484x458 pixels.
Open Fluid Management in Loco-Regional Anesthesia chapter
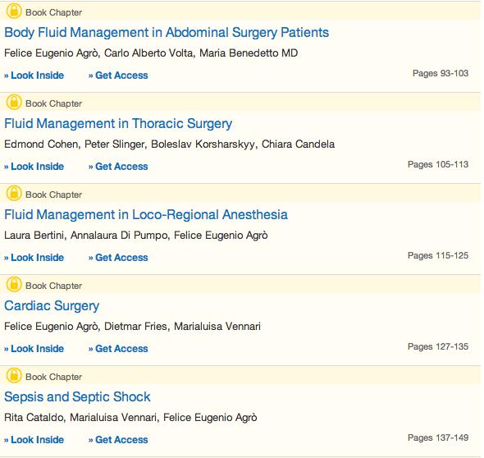[x=146, y=215]
